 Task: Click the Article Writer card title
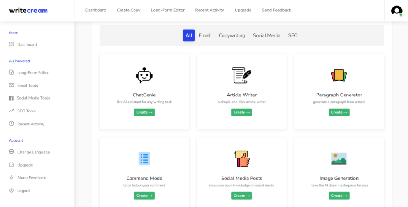[x=242, y=95]
